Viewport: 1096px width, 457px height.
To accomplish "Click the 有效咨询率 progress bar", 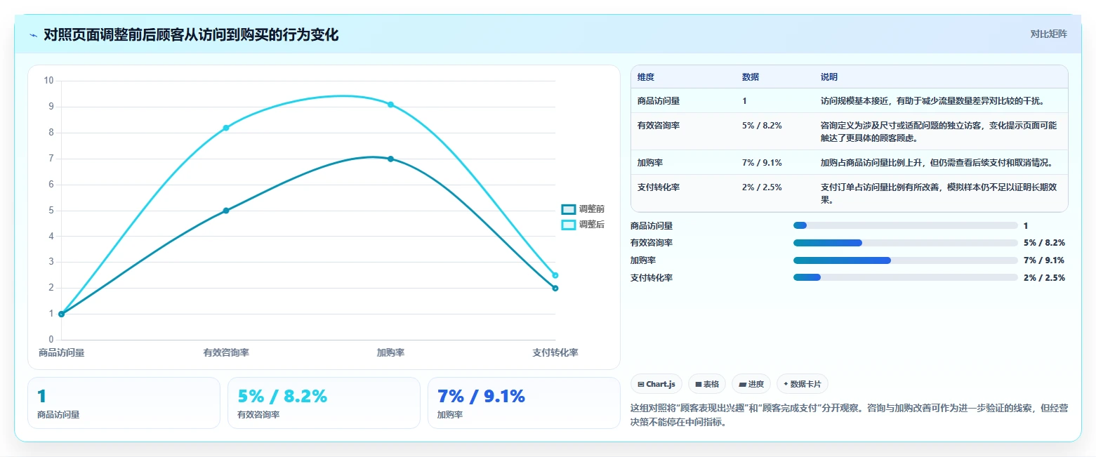I will tap(905, 243).
